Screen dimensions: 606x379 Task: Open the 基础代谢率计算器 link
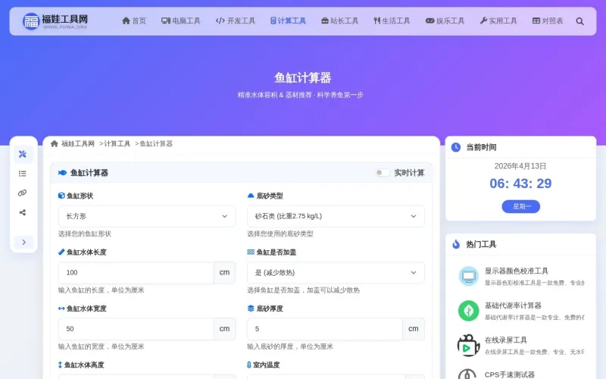click(513, 305)
